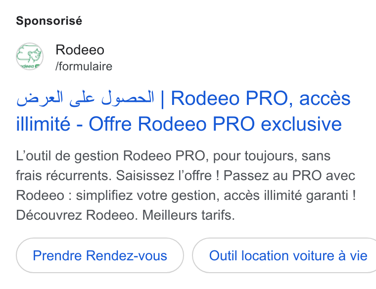Click "Offre Rodeeo PRO exclusive" headline text
This screenshot has width=376, height=289.
click(x=215, y=124)
